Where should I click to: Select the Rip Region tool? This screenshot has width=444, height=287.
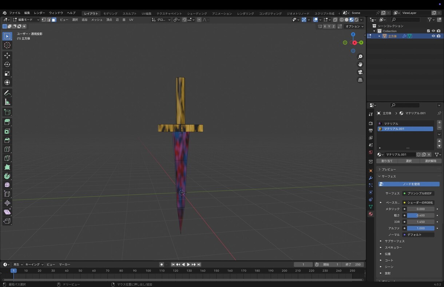coord(7,221)
